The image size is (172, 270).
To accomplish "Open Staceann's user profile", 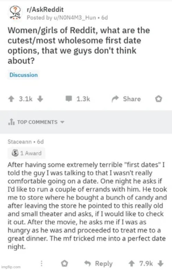I will 20,142.
